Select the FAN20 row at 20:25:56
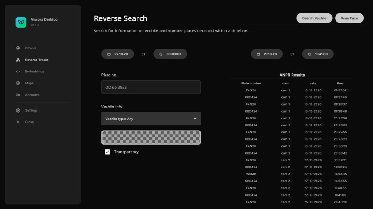This screenshot has height=209, width=373. tap(292, 118)
